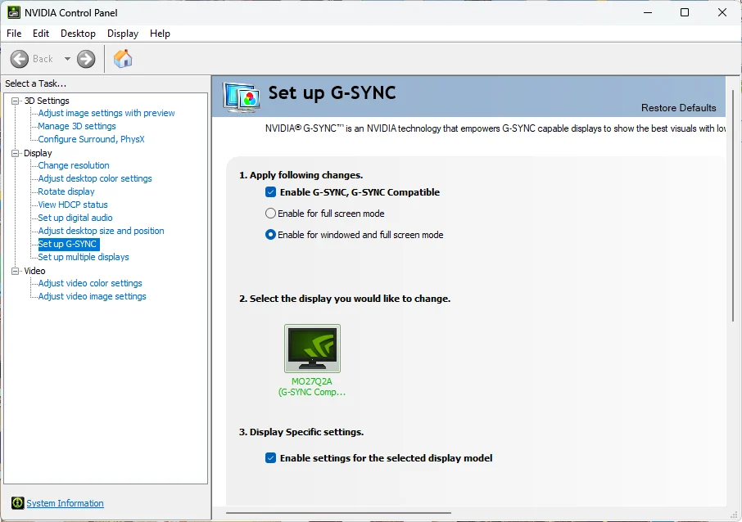Open Manage 3D settings

pyautogui.click(x=77, y=126)
